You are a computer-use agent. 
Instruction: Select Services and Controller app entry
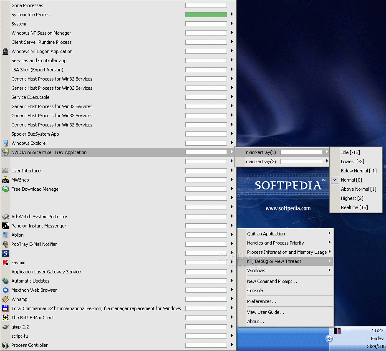pyautogui.click(x=118, y=61)
